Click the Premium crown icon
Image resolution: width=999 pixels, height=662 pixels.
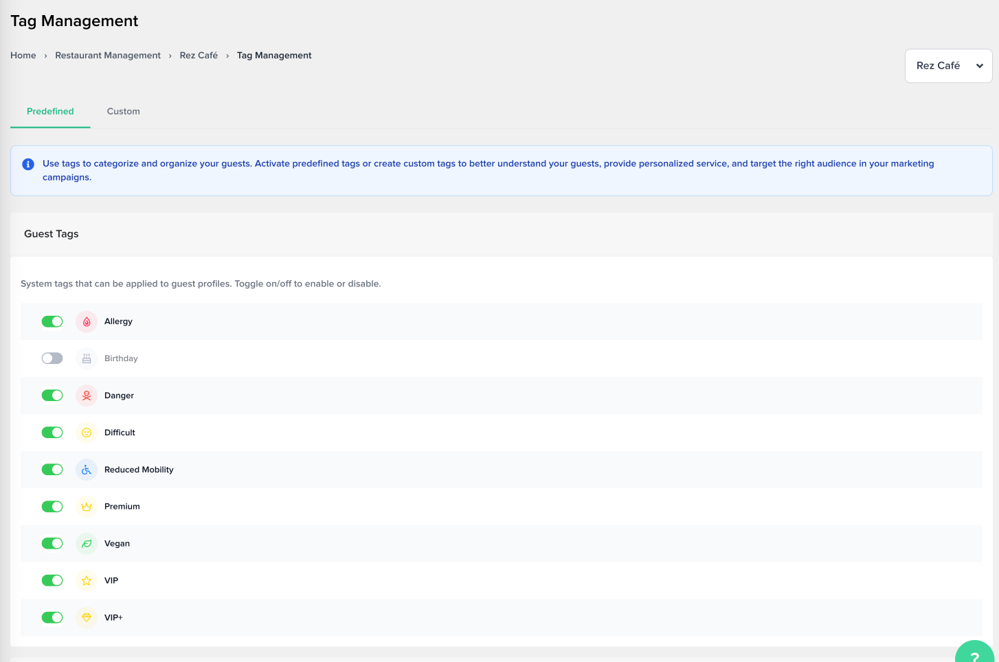click(x=87, y=507)
